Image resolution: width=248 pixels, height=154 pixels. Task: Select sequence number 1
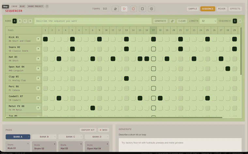tap(235, 21)
